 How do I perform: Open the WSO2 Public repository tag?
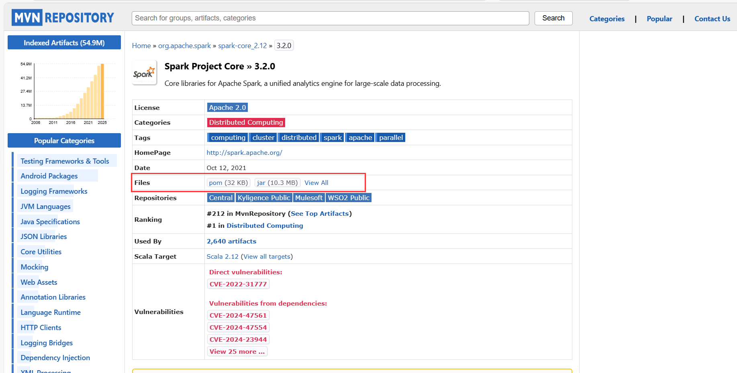pyautogui.click(x=349, y=198)
